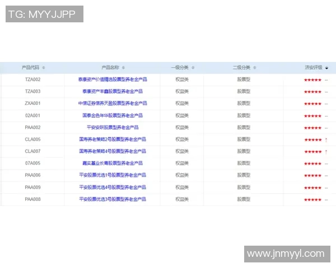Sort by 一级分类 using its sort icon

[x=193, y=68]
